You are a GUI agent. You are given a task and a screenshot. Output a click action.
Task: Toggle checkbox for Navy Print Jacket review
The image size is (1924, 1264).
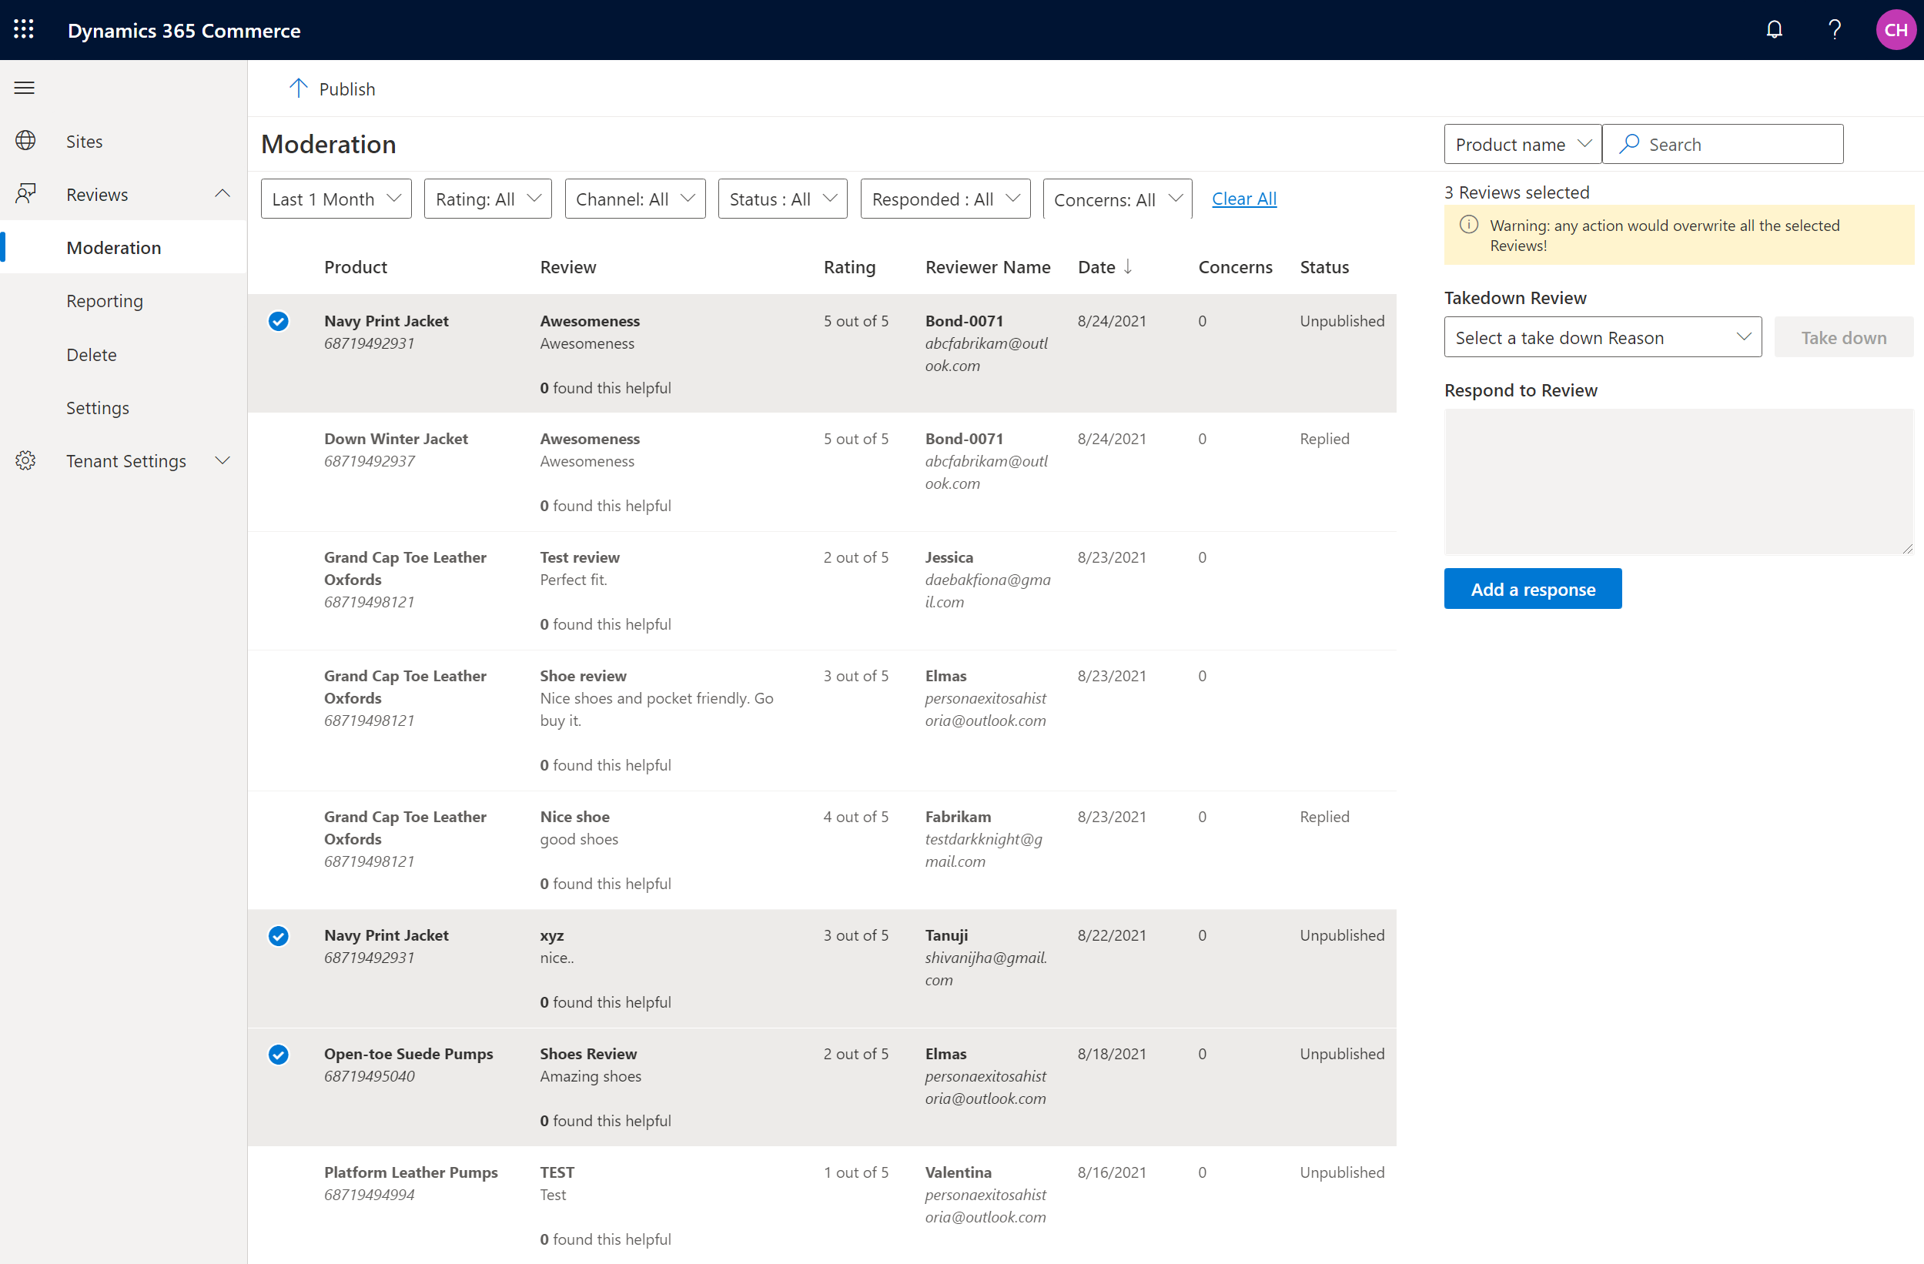click(279, 320)
